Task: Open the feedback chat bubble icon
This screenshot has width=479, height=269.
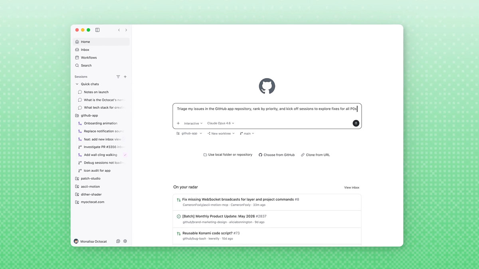Action: [x=118, y=241]
